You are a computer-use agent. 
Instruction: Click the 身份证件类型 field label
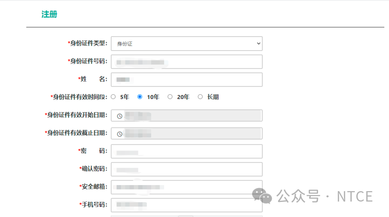point(89,43)
